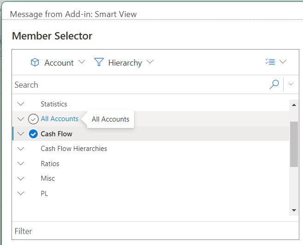
Task: Click the vertical scrollbar thumb
Action: 294,144
